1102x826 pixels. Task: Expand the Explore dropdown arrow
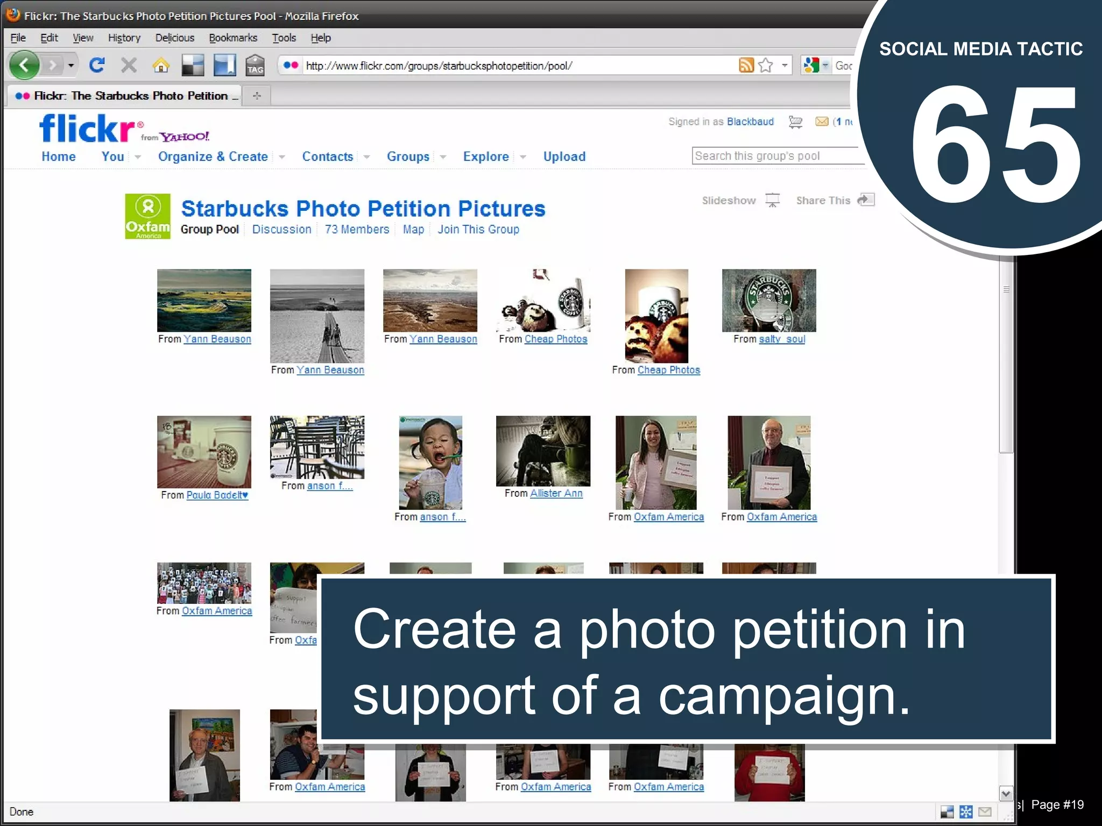click(x=523, y=157)
